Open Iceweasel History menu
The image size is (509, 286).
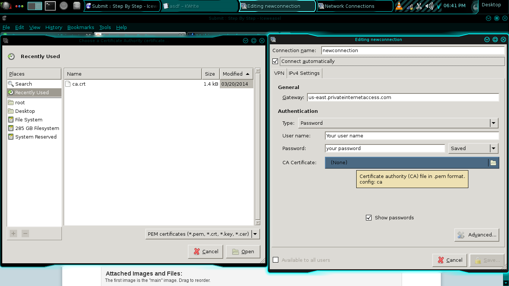tap(54, 27)
